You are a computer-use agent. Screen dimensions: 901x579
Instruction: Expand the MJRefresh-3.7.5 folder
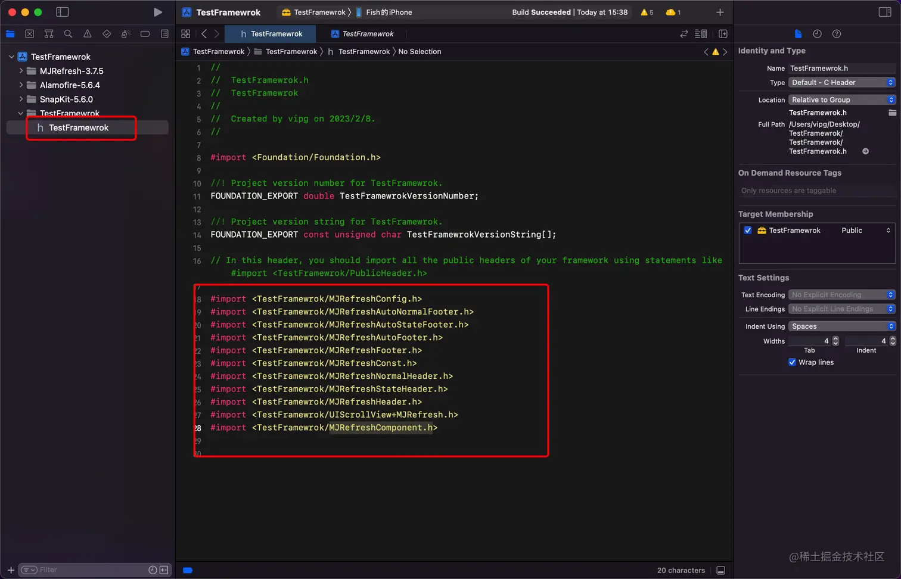coord(21,71)
